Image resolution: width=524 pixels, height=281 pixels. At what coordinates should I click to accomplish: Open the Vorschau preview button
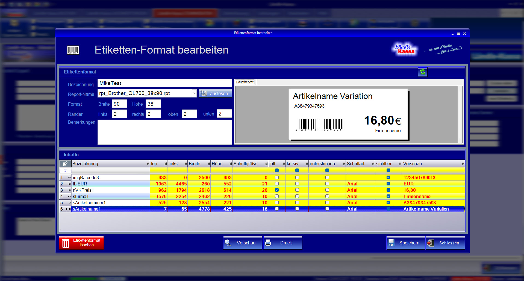click(242, 243)
